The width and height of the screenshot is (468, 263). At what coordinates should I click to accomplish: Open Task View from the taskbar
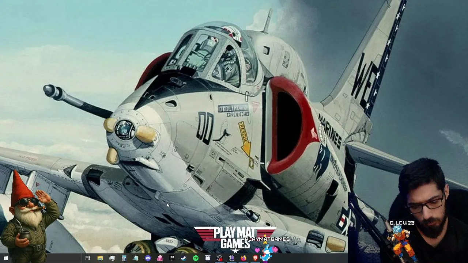[x=88, y=258]
